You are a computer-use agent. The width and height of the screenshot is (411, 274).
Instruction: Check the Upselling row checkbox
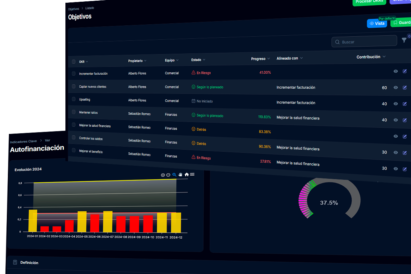(x=74, y=99)
